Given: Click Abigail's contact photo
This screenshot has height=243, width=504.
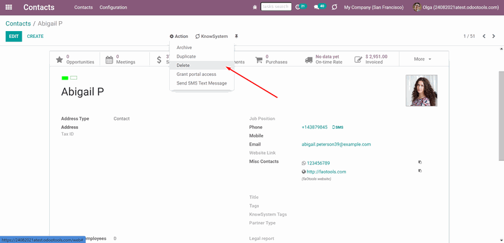Looking at the screenshot, I should [x=421, y=91].
